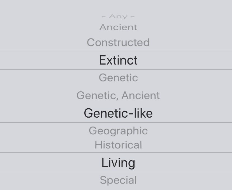This screenshot has width=232, height=190.
Task: Tap the highlighted Extinct row
Action: tap(118, 60)
